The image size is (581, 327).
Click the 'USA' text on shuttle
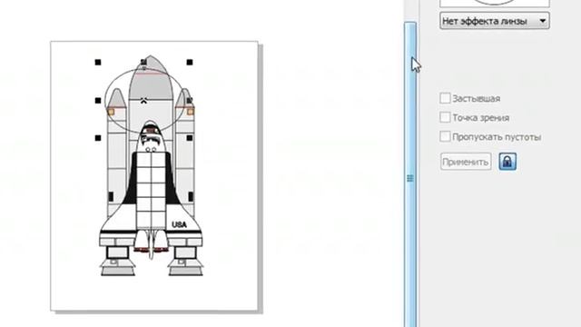pos(180,224)
